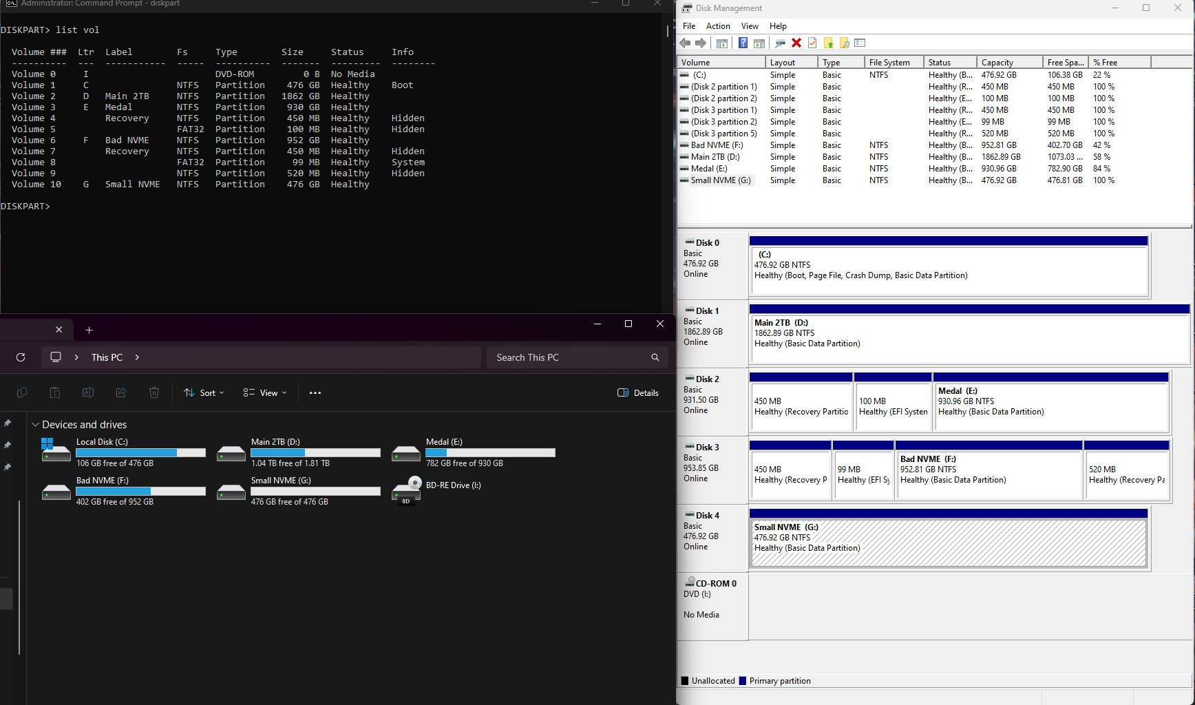1195x705 pixels.
Task: Select Local Disk (C:) drive in Explorer
Action: pos(124,452)
